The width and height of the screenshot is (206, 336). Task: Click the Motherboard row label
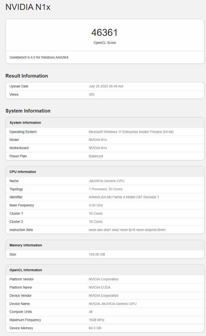click(x=19, y=148)
